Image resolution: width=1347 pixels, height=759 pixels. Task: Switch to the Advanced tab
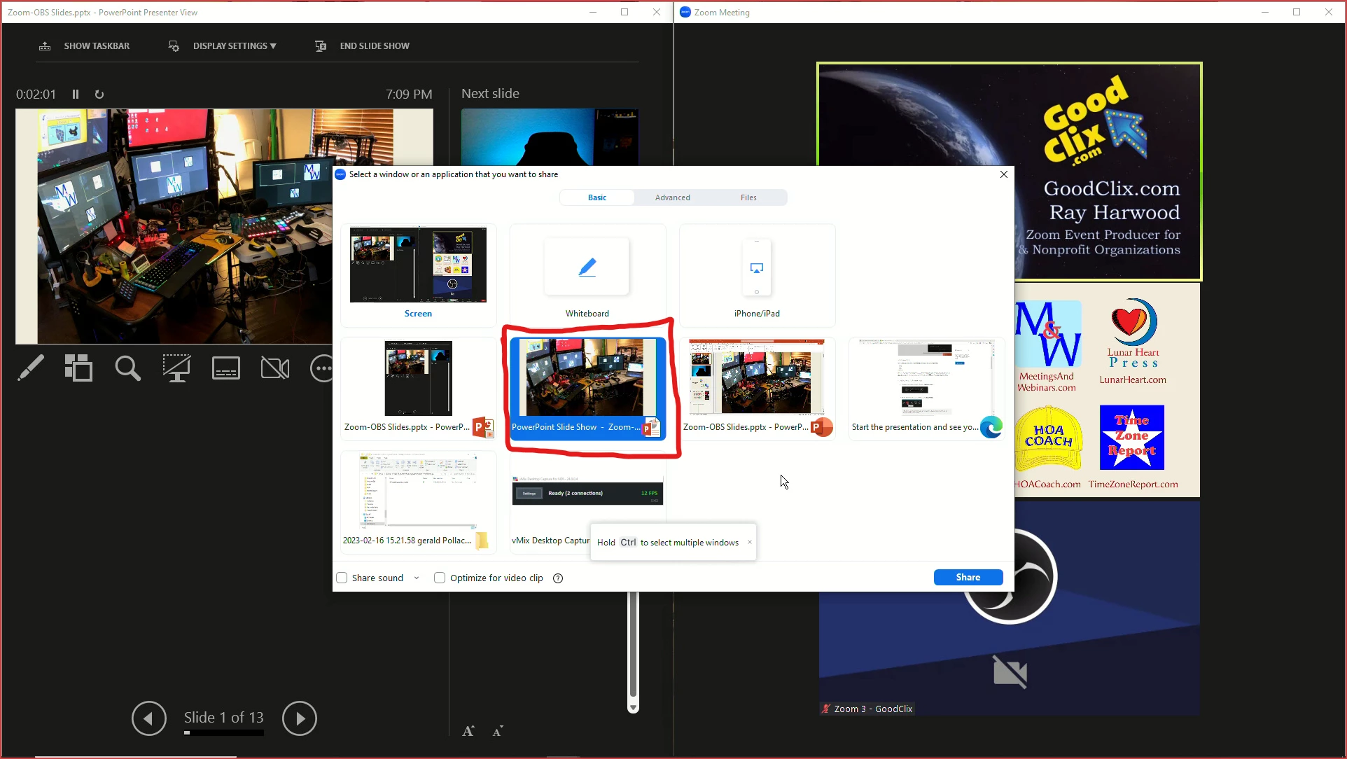672,197
